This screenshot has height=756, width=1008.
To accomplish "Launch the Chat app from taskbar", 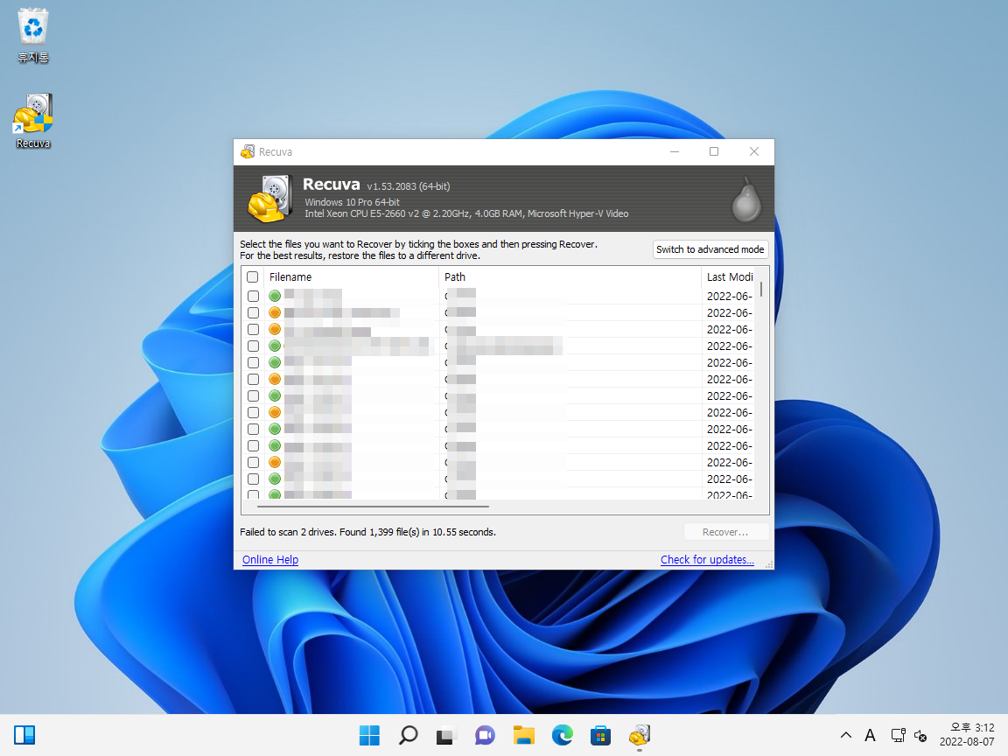I will point(485,735).
